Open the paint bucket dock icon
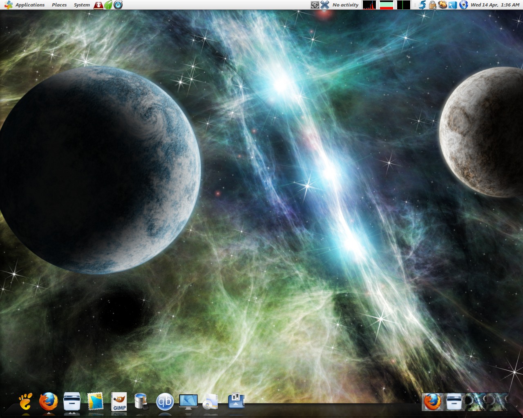Viewport: 523px width, 418px height. [x=141, y=401]
